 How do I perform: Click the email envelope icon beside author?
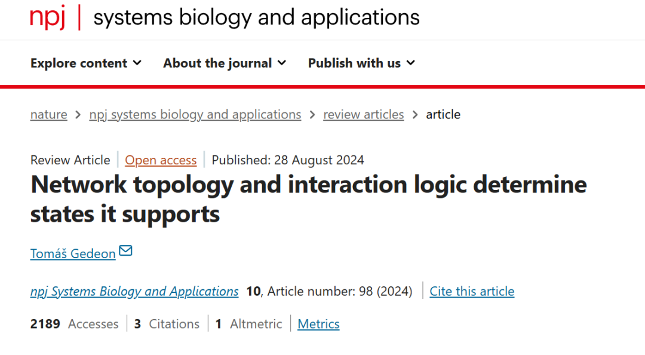[x=125, y=251]
